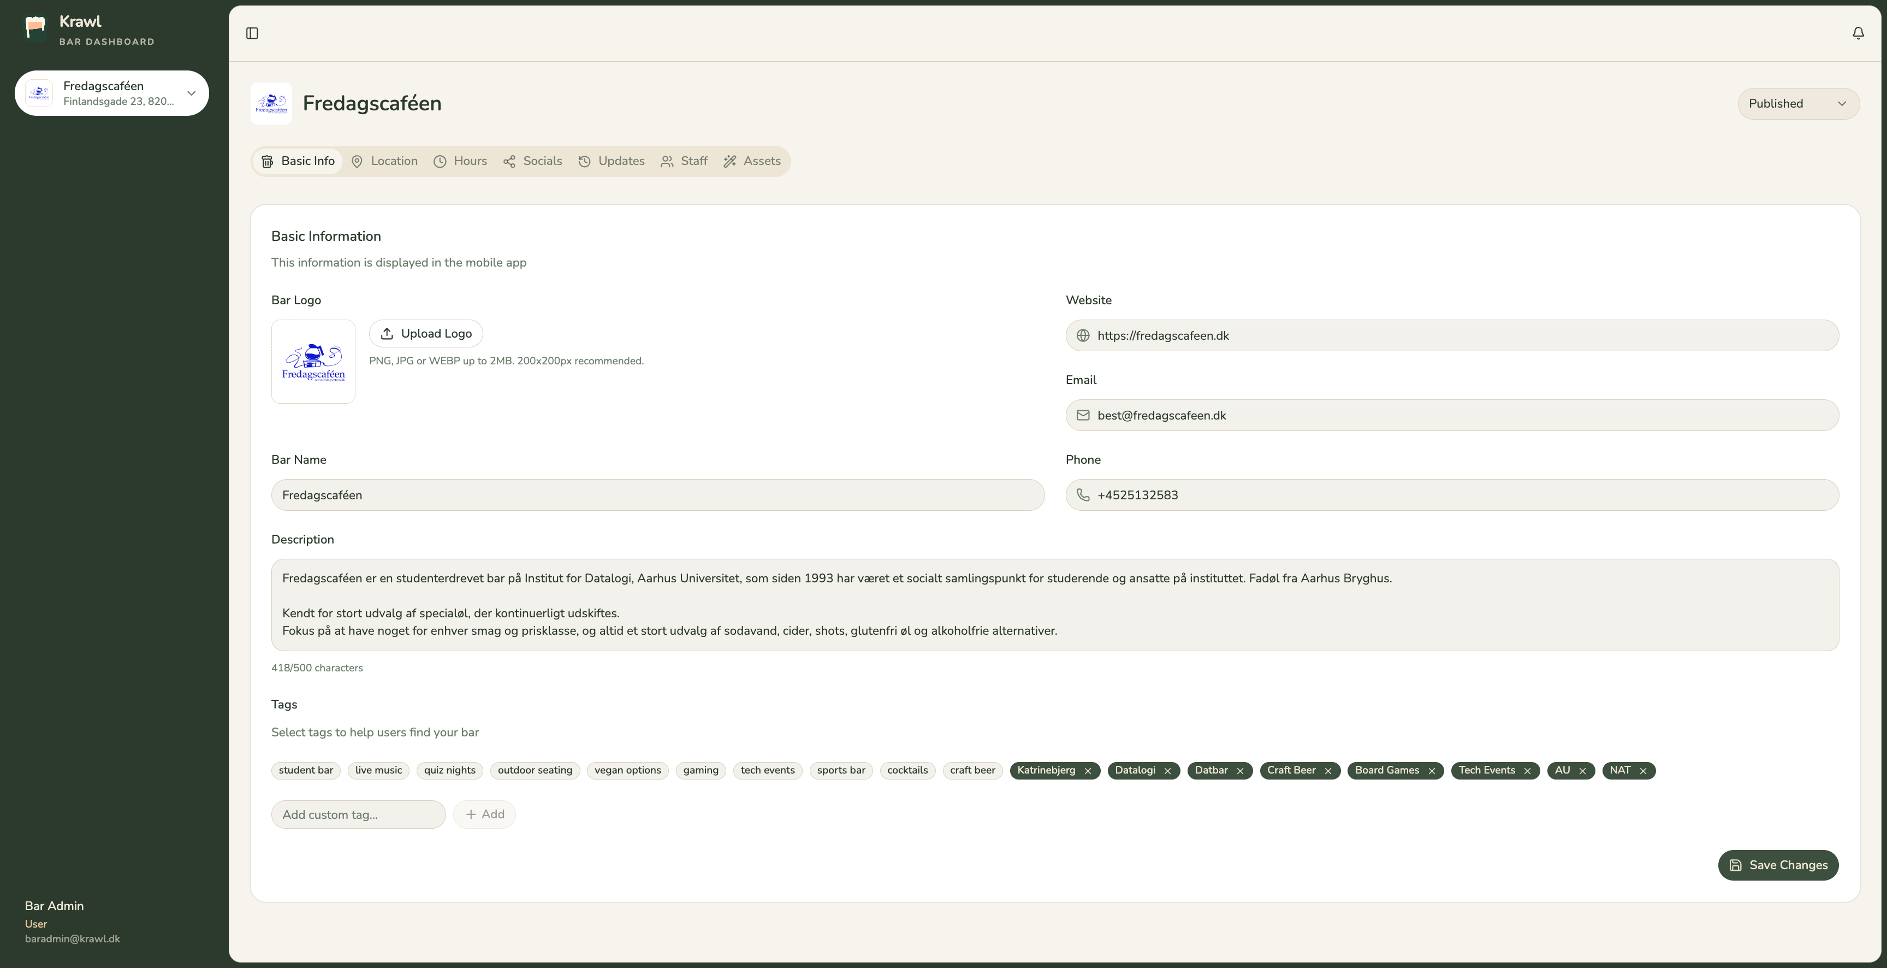Image resolution: width=1887 pixels, height=968 pixels.
Task: Expand the Fredagscaféen bar selector
Action: click(112, 93)
